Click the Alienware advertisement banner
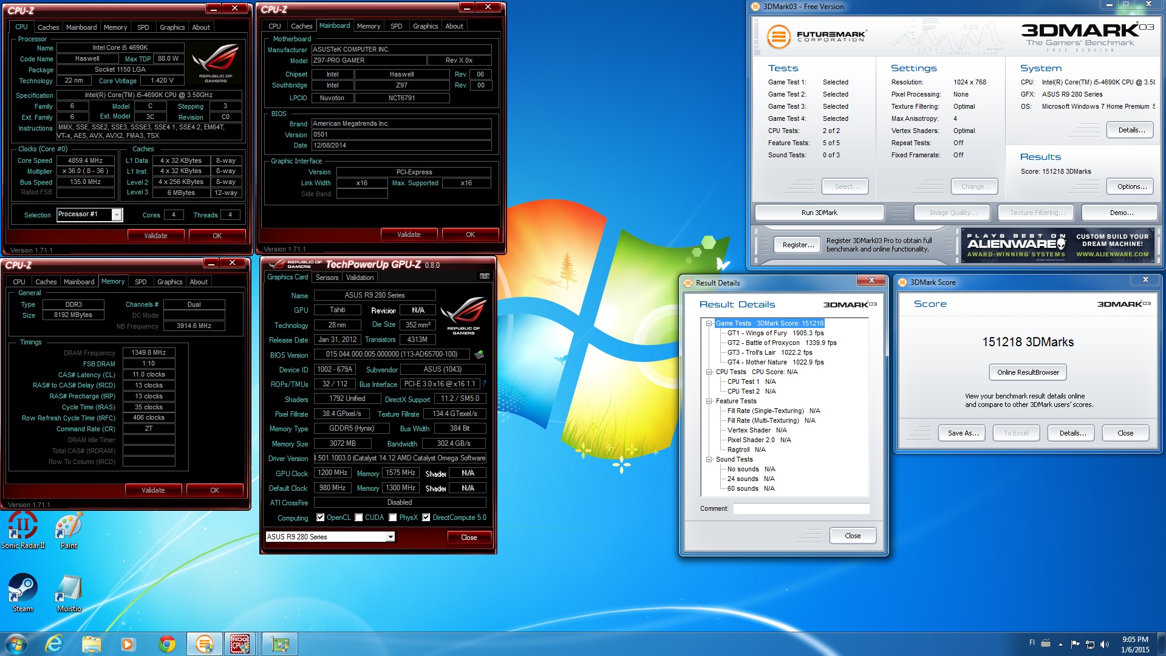1166x656 pixels. point(1057,245)
